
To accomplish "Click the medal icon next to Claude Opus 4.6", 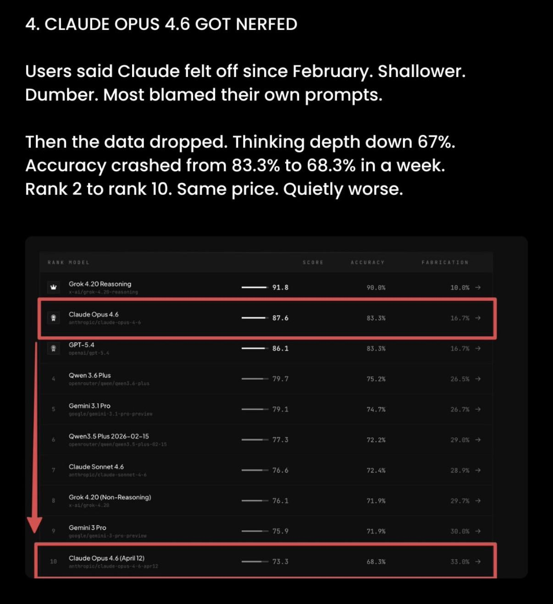I will point(54,318).
